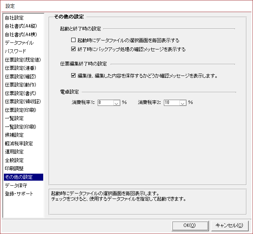Switch to 一覧設定 page
Screen dimensions: 253x234
click(14, 118)
